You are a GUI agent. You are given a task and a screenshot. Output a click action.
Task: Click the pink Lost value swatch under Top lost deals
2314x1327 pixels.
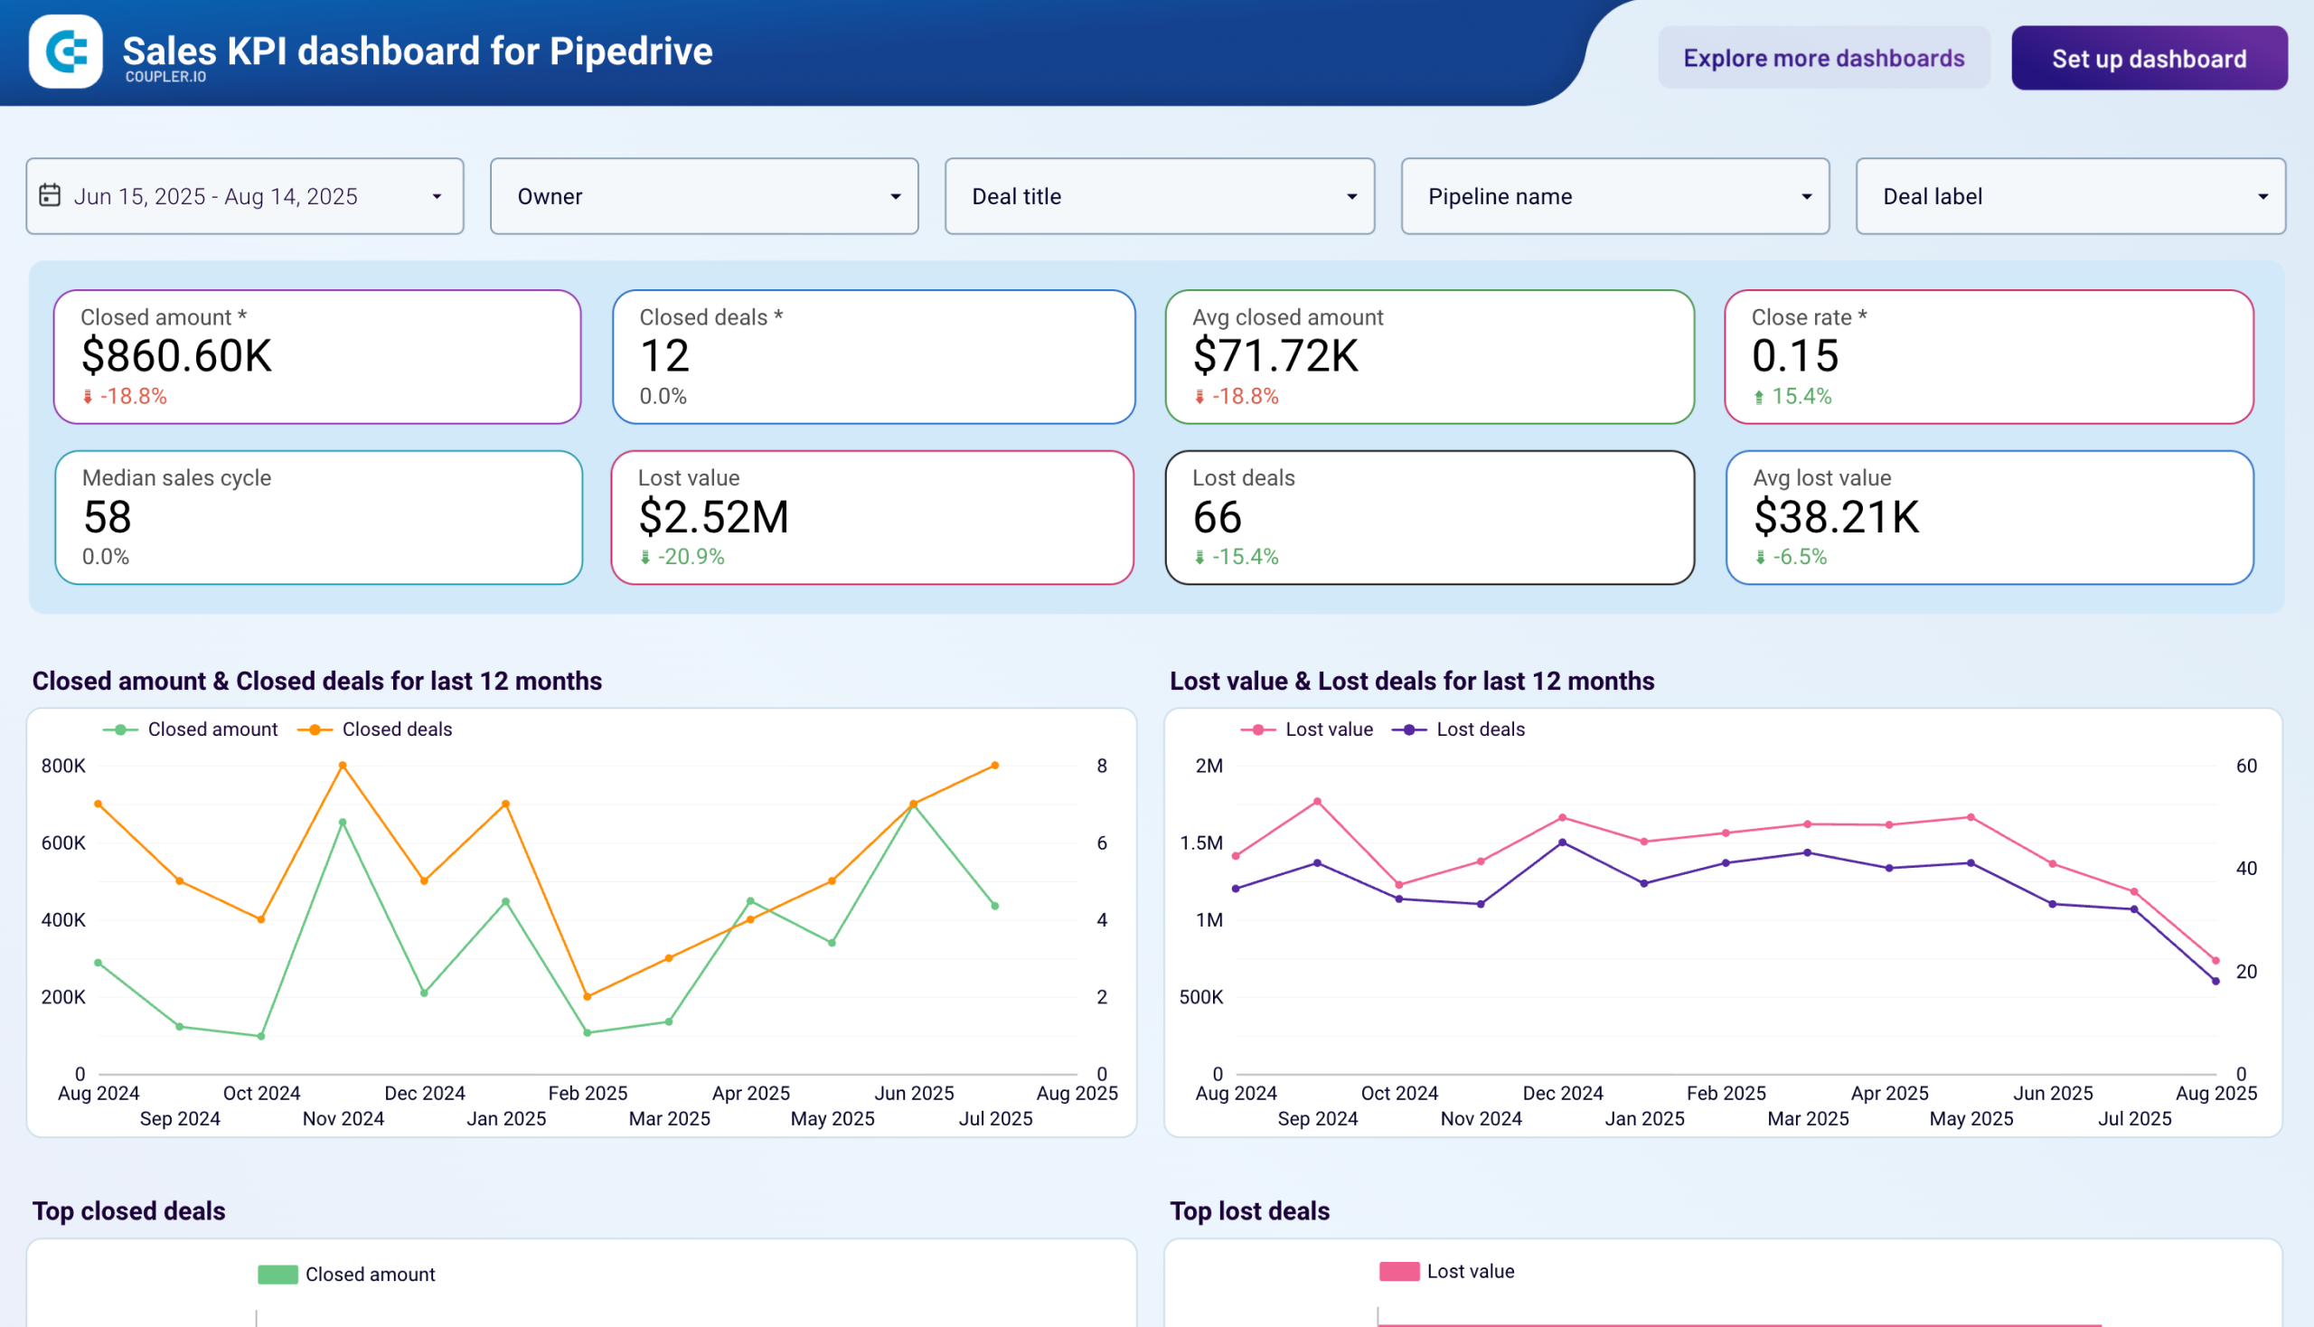pos(1399,1270)
